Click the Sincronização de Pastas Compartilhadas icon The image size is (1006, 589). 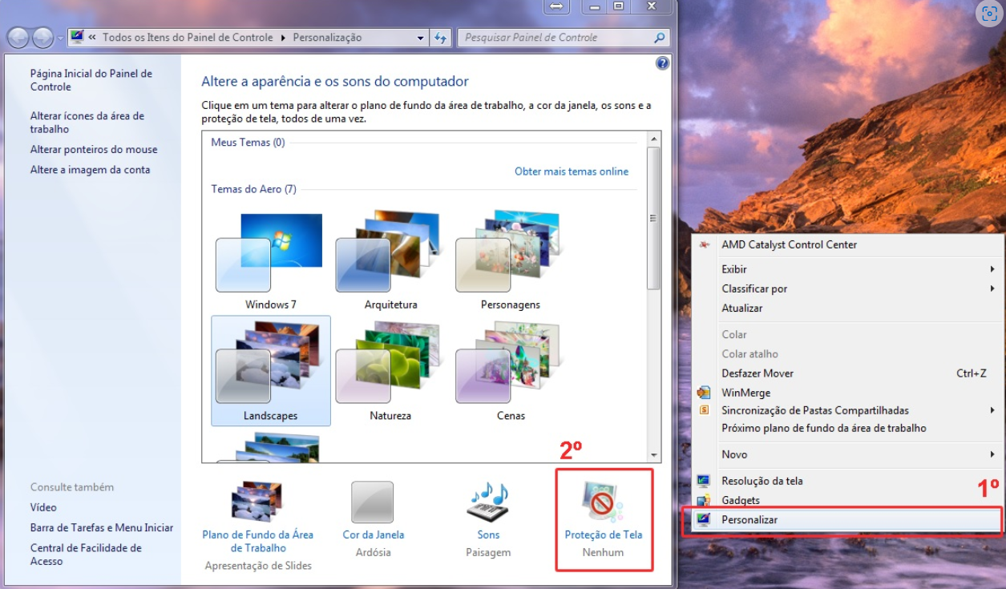pyautogui.click(x=704, y=410)
